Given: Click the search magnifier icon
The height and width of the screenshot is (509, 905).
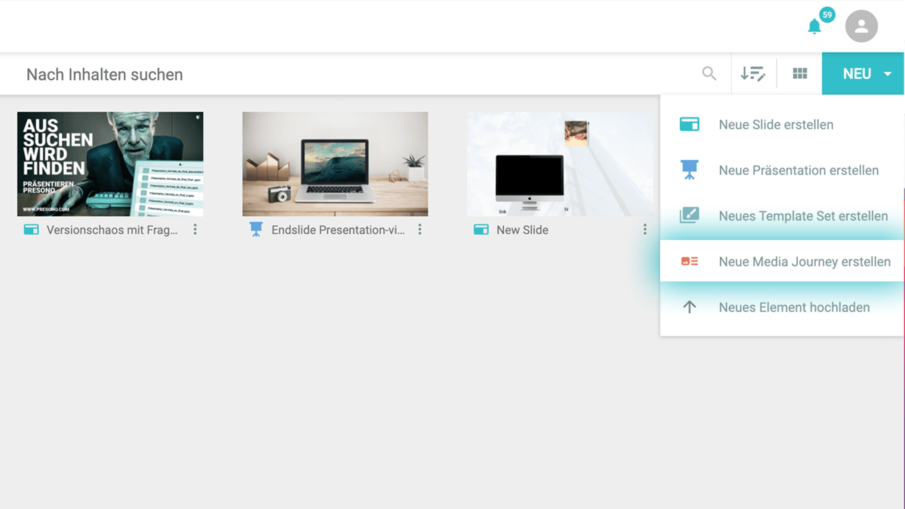Looking at the screenshot, I should [709, 73].
